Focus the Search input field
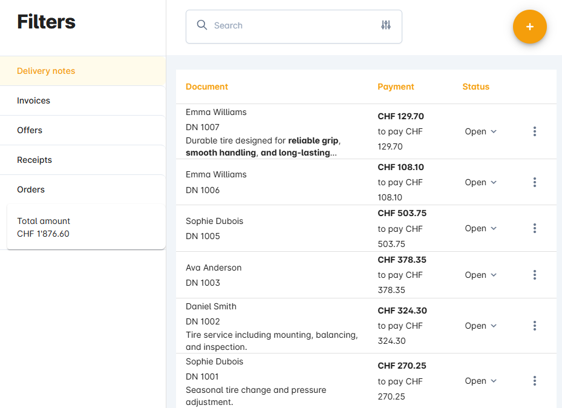562x408 pixels. pyautogui.click(x=294, y=25)
